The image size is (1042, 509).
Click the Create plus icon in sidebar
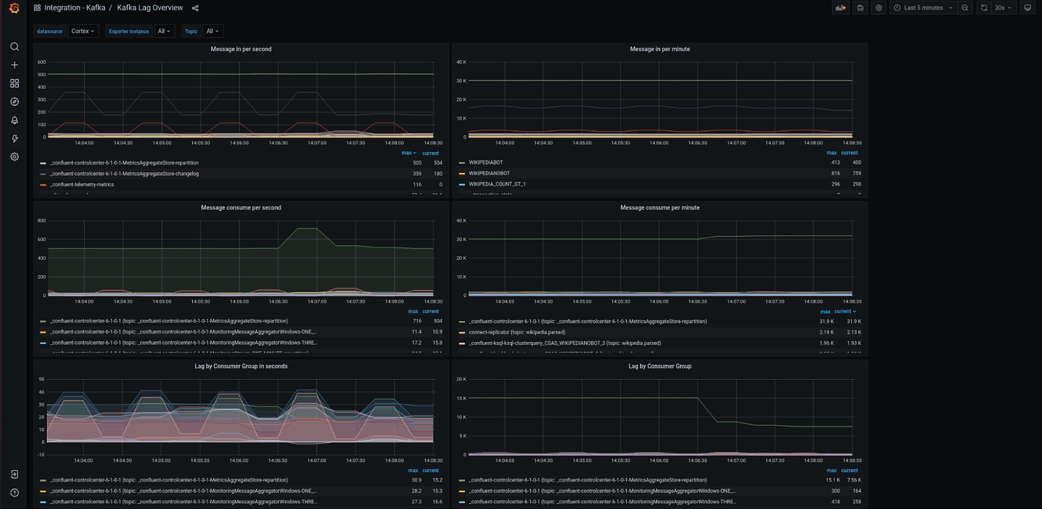[14, 65]
